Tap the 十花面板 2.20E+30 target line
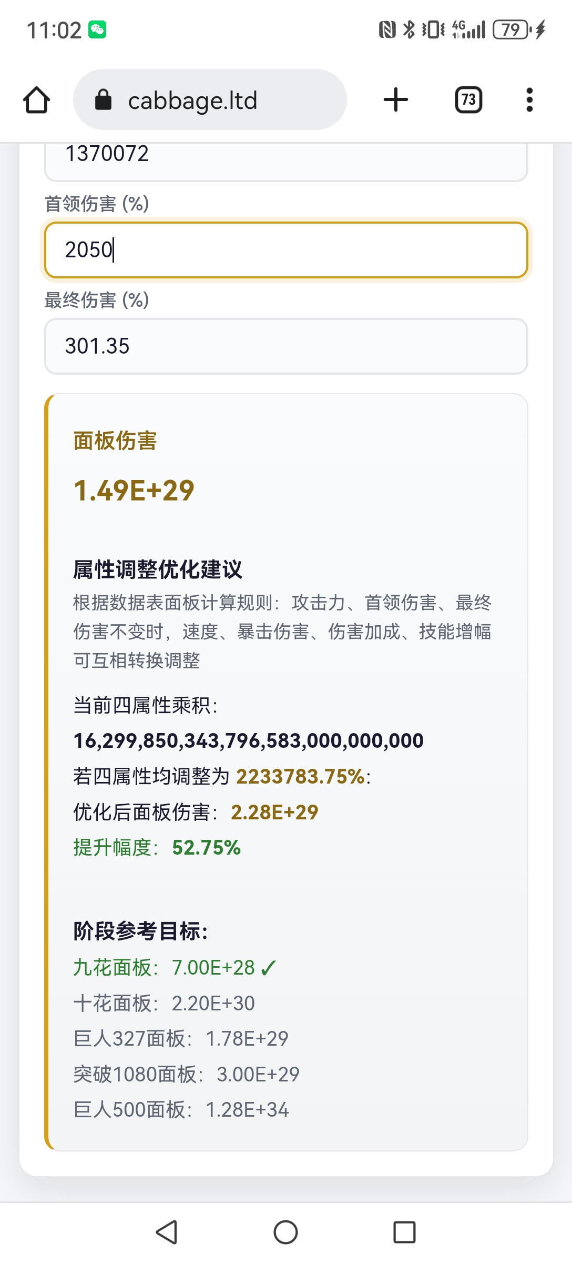The height and width of the screenshot is (1263, 572). [x=164, y=1004]
